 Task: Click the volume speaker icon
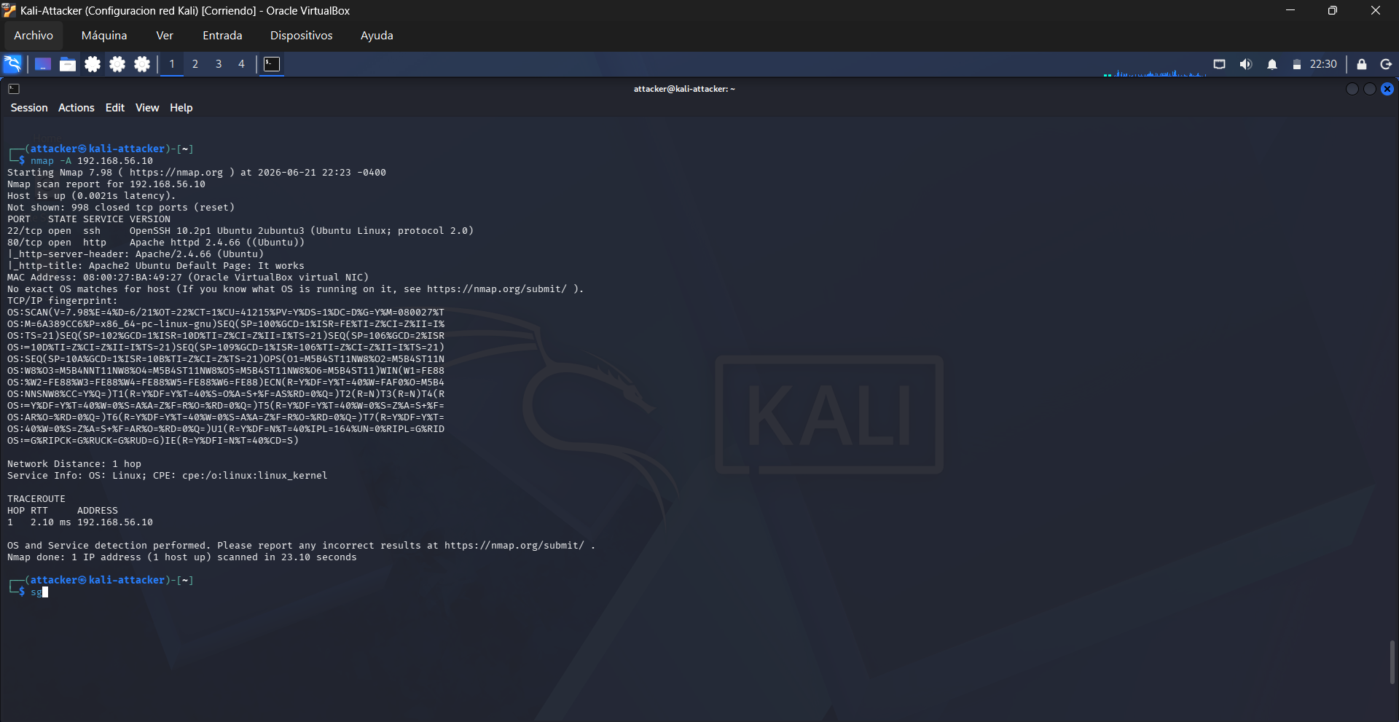tap(1246, 64)
